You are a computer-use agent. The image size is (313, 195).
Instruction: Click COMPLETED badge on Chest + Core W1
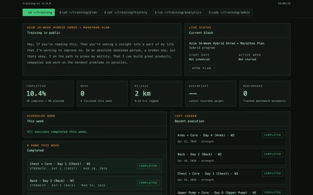pyautogui.click(x=148, y=166)
